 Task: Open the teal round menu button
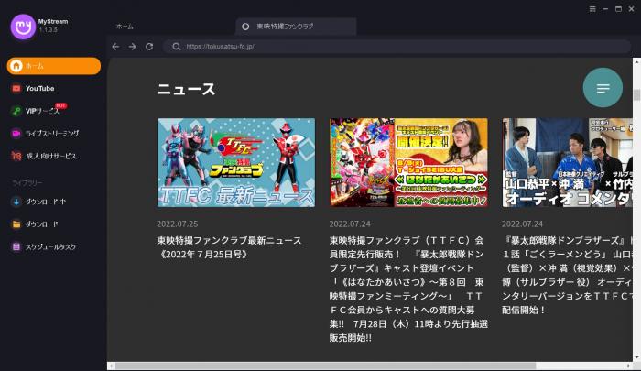(x=603, y=88)
